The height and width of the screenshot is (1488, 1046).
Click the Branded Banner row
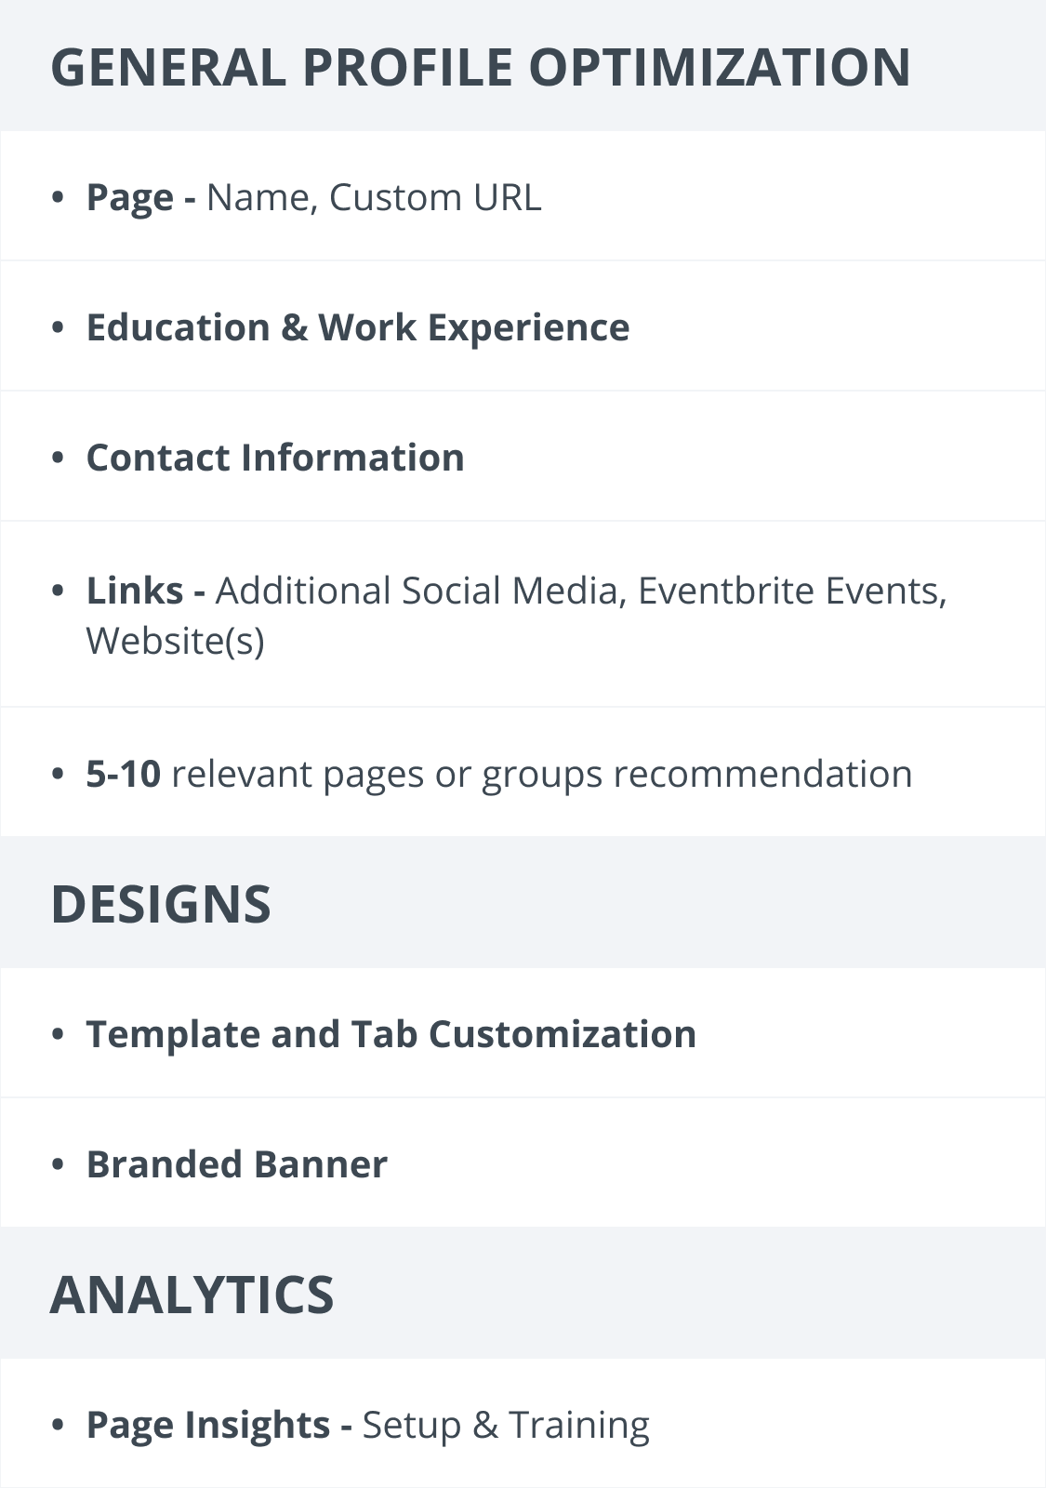coord(523,1163)
